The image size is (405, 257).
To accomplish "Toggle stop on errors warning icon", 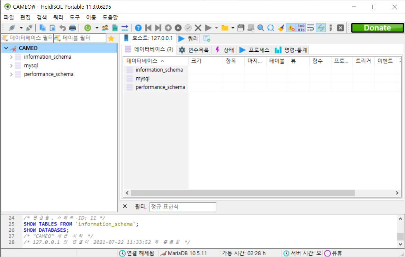I will (x=291, y=28).
